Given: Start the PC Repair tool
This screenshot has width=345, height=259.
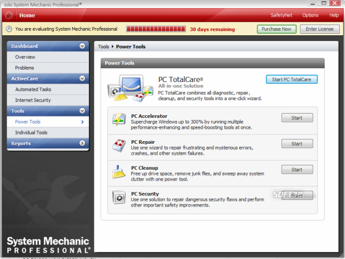Looking at the screenshot, I should 297,144.
